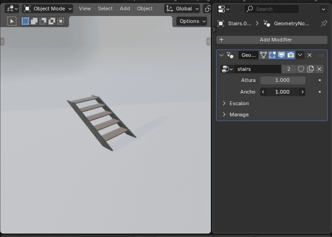
Task: Toggle modifier display in Edit Mode
Action: [x=272, y=55]
